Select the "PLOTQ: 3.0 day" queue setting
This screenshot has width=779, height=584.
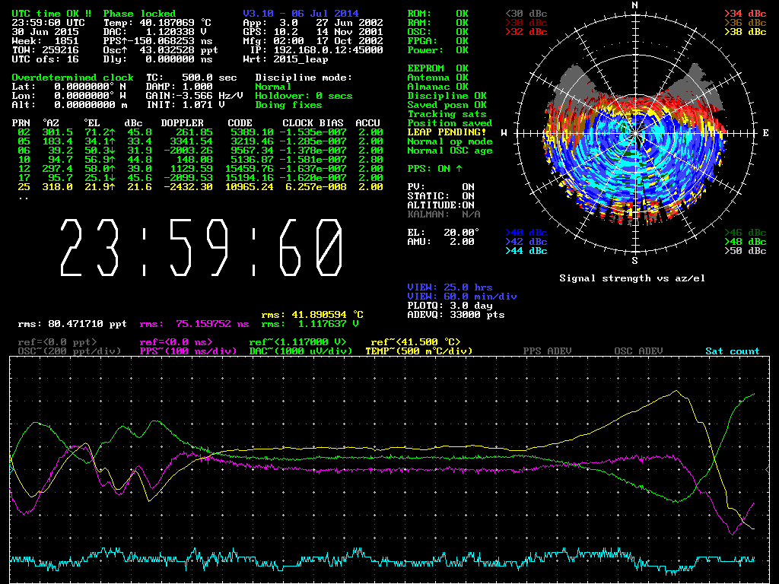point(450,306)
